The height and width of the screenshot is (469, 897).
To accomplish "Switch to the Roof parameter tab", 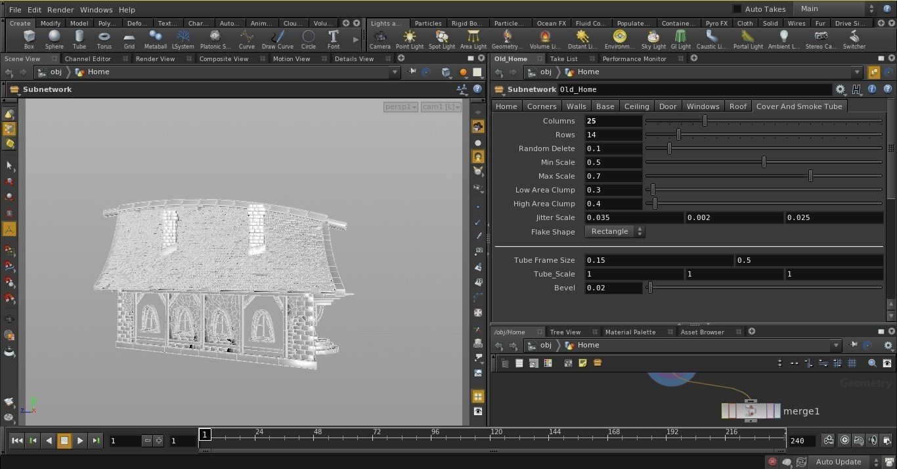I will point(738,106).
